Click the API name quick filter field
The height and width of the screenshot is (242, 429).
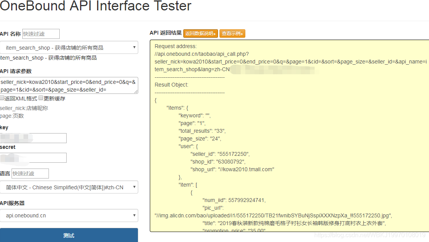pyautogui.click(x=41, y=34)
